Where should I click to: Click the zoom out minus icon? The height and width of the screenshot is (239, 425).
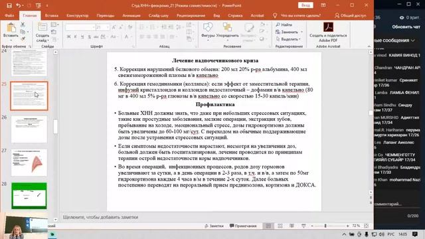click(312, 226)
